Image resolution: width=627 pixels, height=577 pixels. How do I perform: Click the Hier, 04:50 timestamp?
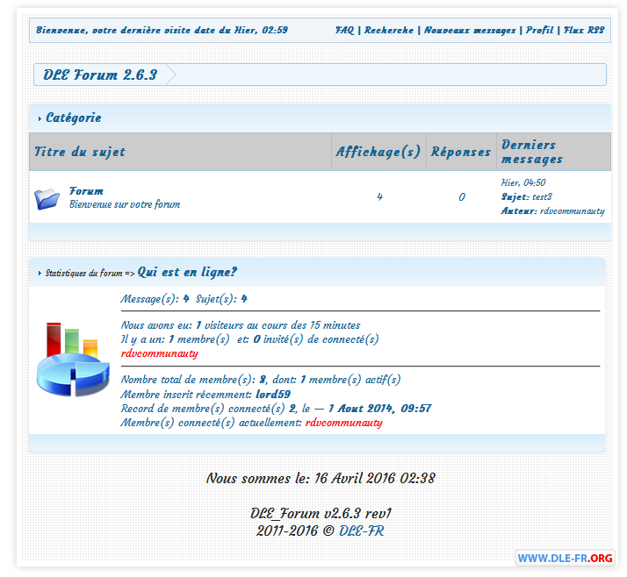pyautogui.click(x=523, y=183)
